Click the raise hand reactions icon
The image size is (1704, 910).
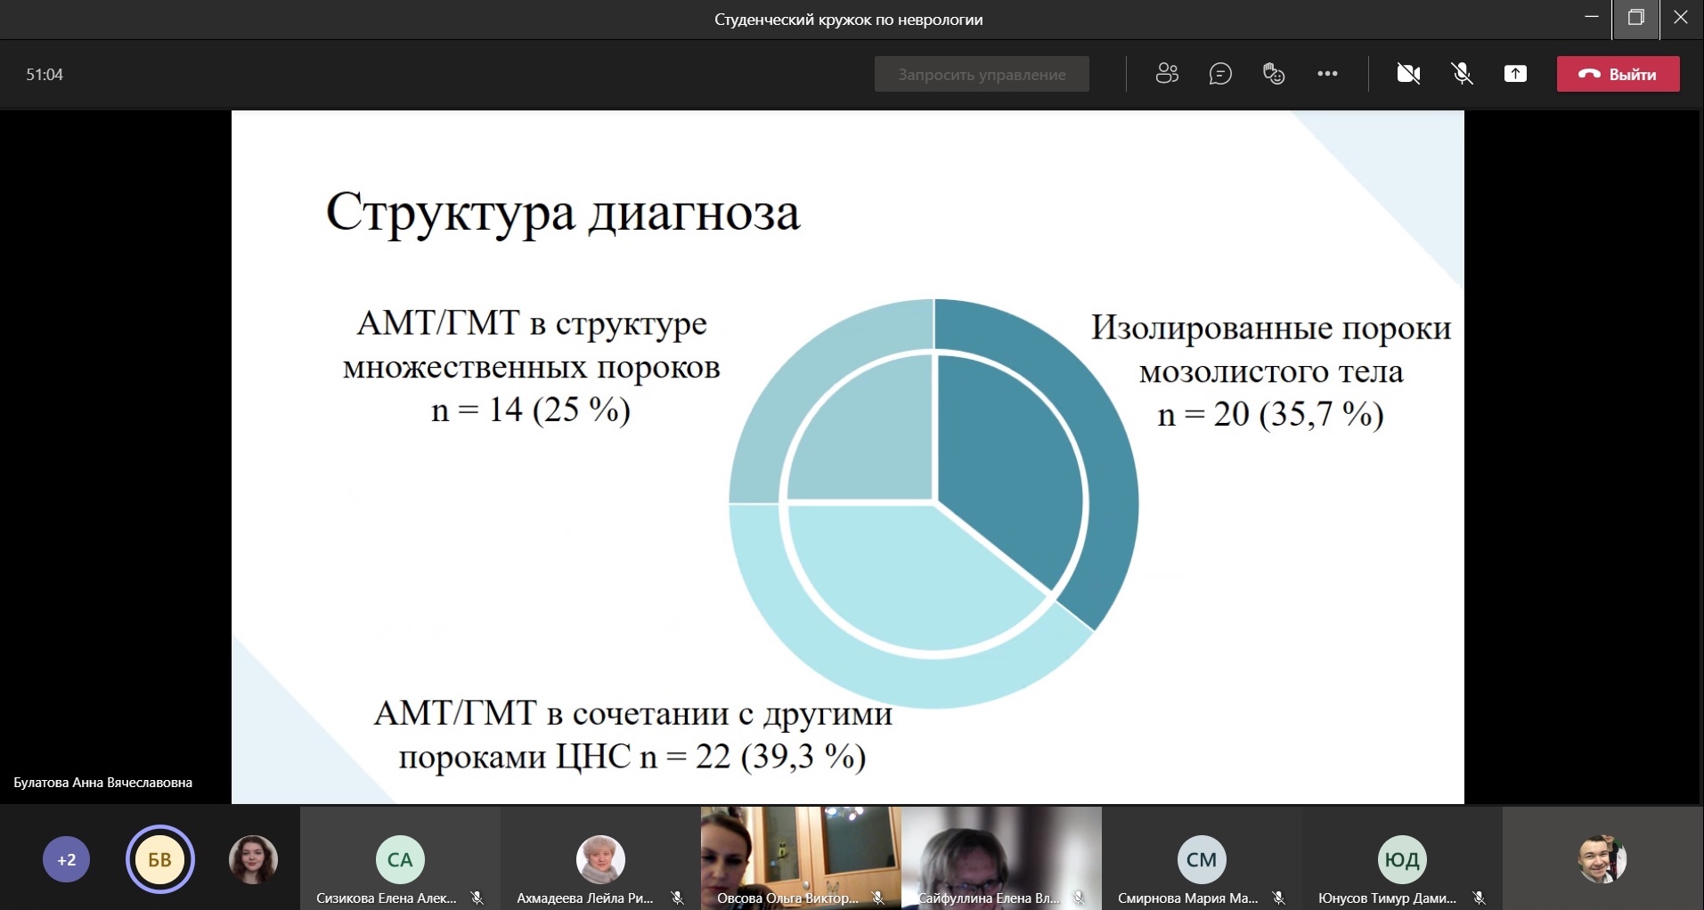[1274, 74]
